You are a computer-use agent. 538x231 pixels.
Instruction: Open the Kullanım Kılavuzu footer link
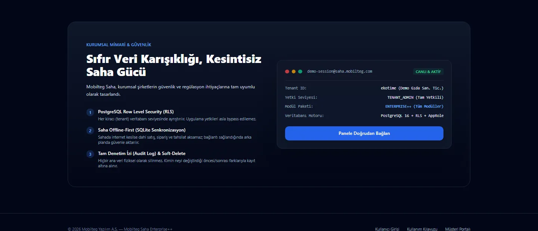pos(422,229)
